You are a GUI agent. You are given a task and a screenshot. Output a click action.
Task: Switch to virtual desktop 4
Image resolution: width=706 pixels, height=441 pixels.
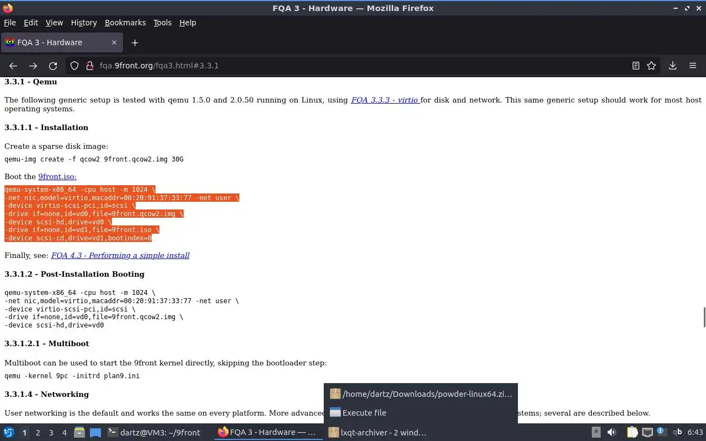click(x=64, y=433)
